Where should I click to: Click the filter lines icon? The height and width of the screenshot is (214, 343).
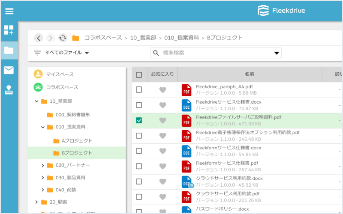coord(37,53)
